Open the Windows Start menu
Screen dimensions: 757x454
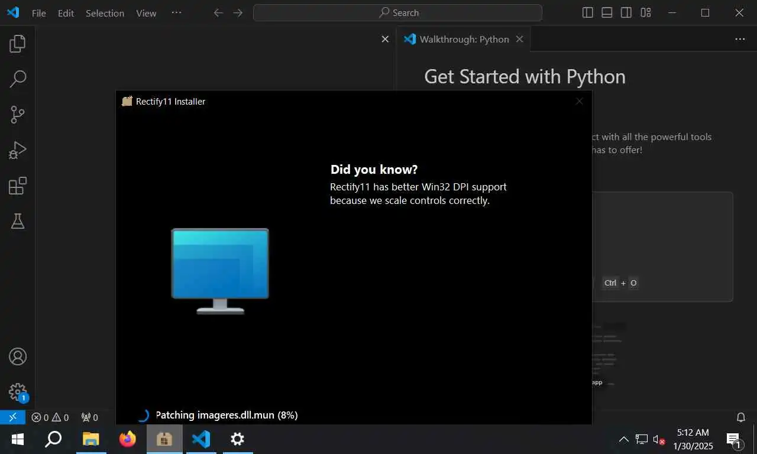click(18, 439)
